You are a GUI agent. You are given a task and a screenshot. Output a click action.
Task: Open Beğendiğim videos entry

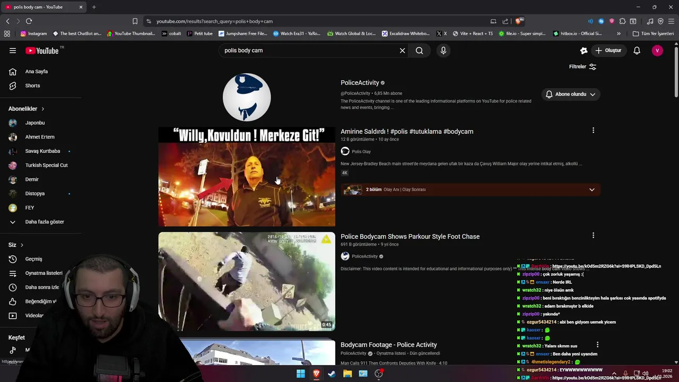pyautogui.click(x=41, y=301)
